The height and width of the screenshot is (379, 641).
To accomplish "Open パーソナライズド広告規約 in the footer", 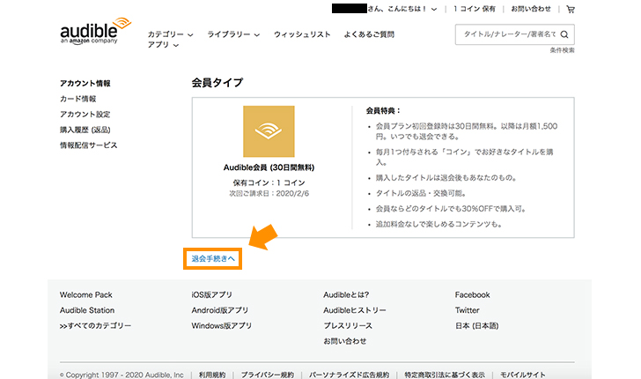I will (349, 375).
